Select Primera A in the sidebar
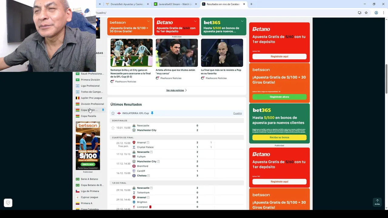Image resolution: width=388 pixels, height=218 pixels. 86,203
